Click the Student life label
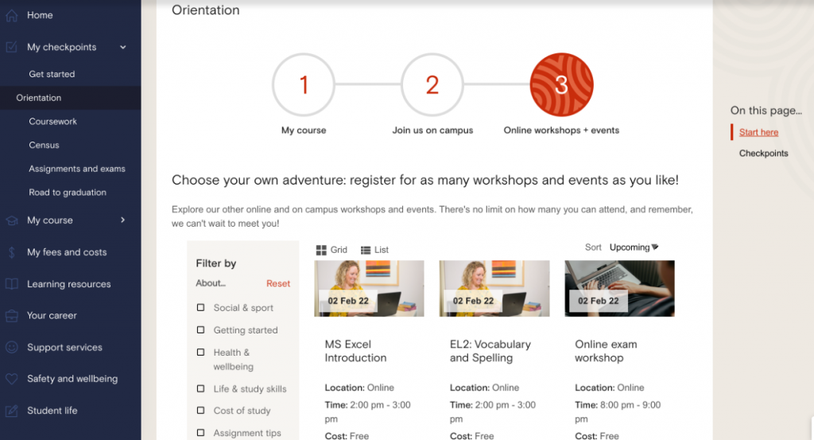Viewport: 814px width, 440px height. pos(52,411)
